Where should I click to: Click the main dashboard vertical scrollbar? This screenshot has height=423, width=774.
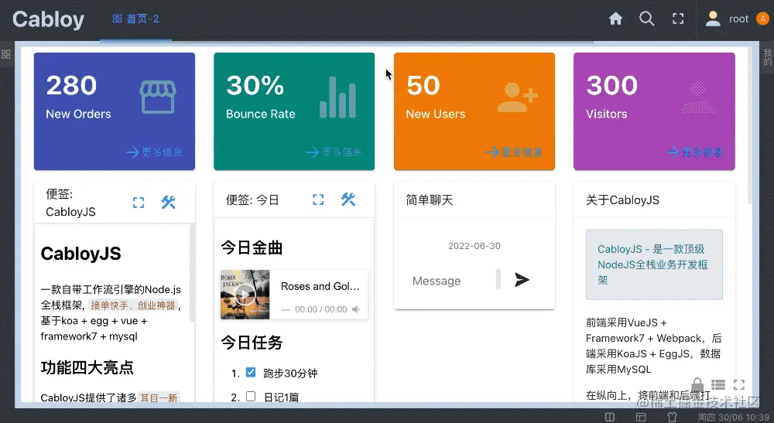tap(750, 126)
